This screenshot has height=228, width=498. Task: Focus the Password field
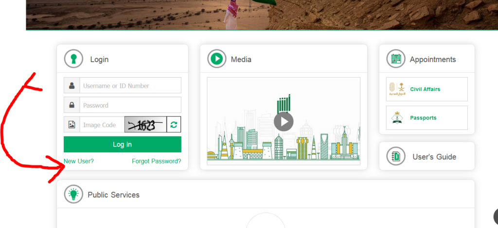[x=130, y=105]
